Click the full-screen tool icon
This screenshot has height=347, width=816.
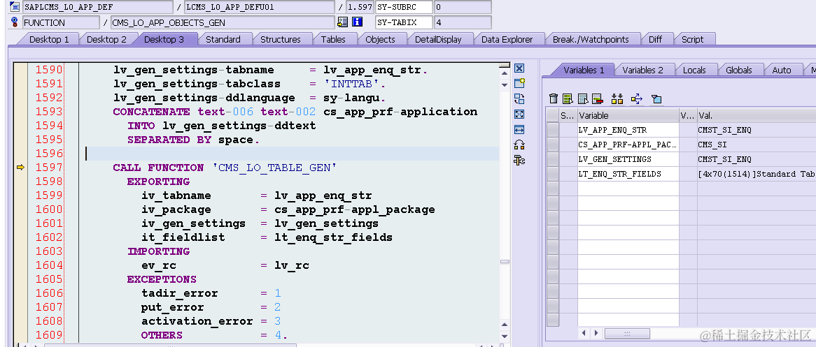pos(519,115)
